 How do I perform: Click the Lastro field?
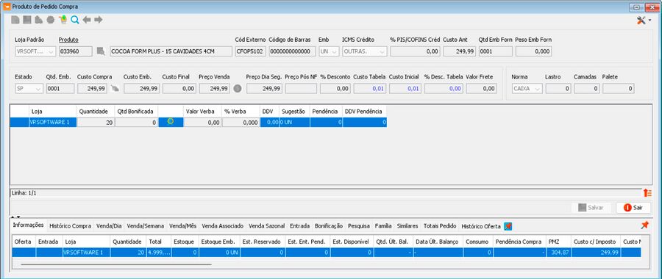coord(558,89)
